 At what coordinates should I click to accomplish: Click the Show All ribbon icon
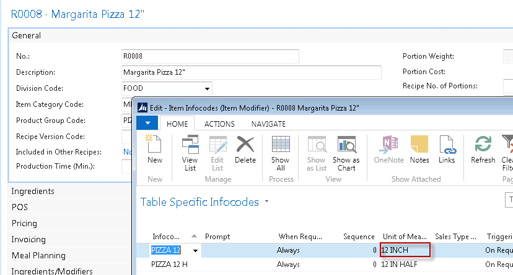[281, 150]
